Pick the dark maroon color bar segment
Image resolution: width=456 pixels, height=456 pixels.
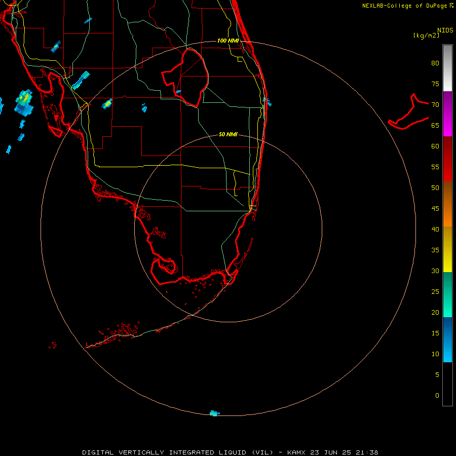(x=447, y=147)
